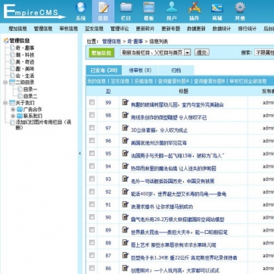Screen dimensions: 274x274
Task: Collapse the 二级目录 tree node
Action: pos(5,83)
